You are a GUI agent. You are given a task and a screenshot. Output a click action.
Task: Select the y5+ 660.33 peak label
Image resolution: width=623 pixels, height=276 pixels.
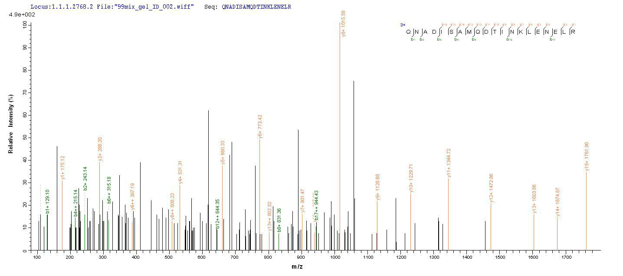click(223, 152)
